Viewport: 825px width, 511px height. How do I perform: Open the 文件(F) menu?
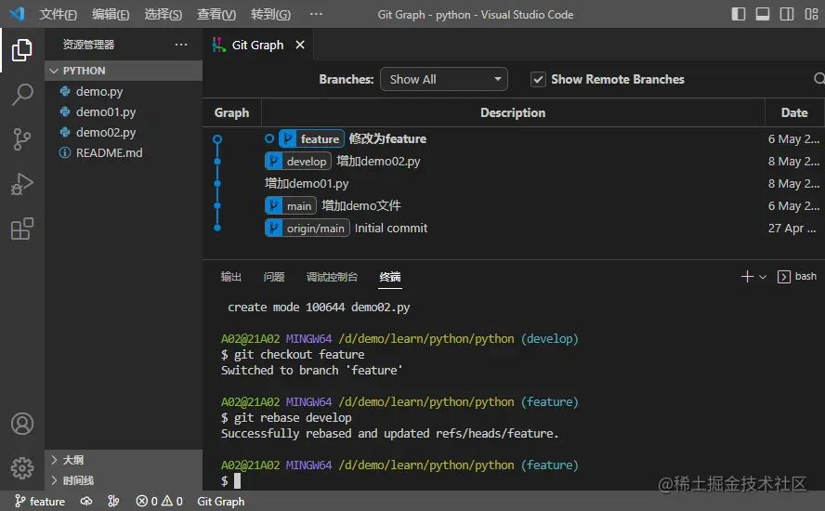[58, 14]
